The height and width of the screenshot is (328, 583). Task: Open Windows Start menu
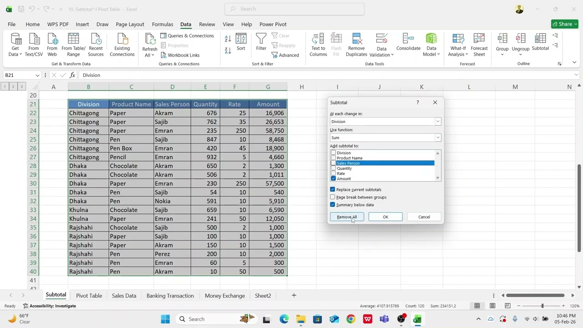tap(165, 319)
